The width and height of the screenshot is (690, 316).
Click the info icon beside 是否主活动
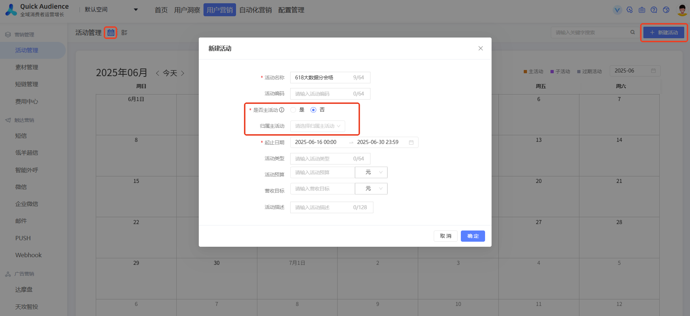click(x=282, y=110)
